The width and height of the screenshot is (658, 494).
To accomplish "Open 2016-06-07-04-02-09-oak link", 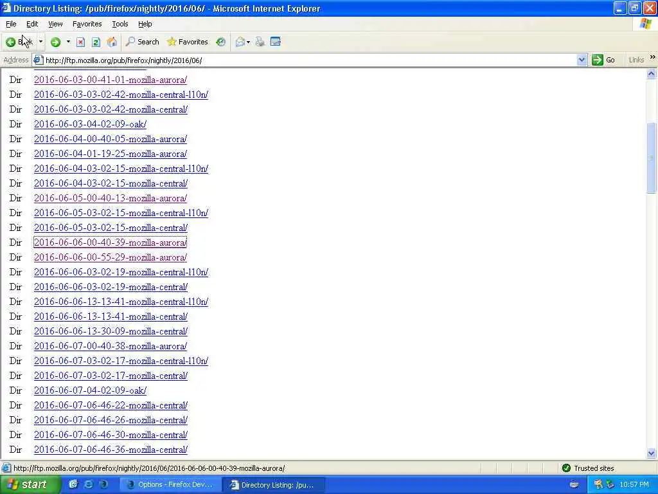I will tap(90, 390).
